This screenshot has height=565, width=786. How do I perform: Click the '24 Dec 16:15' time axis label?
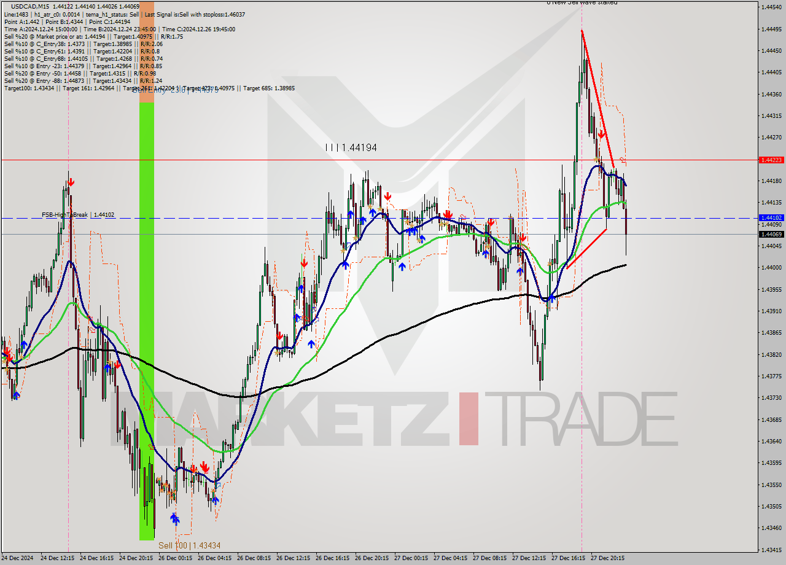coord(96,558)
